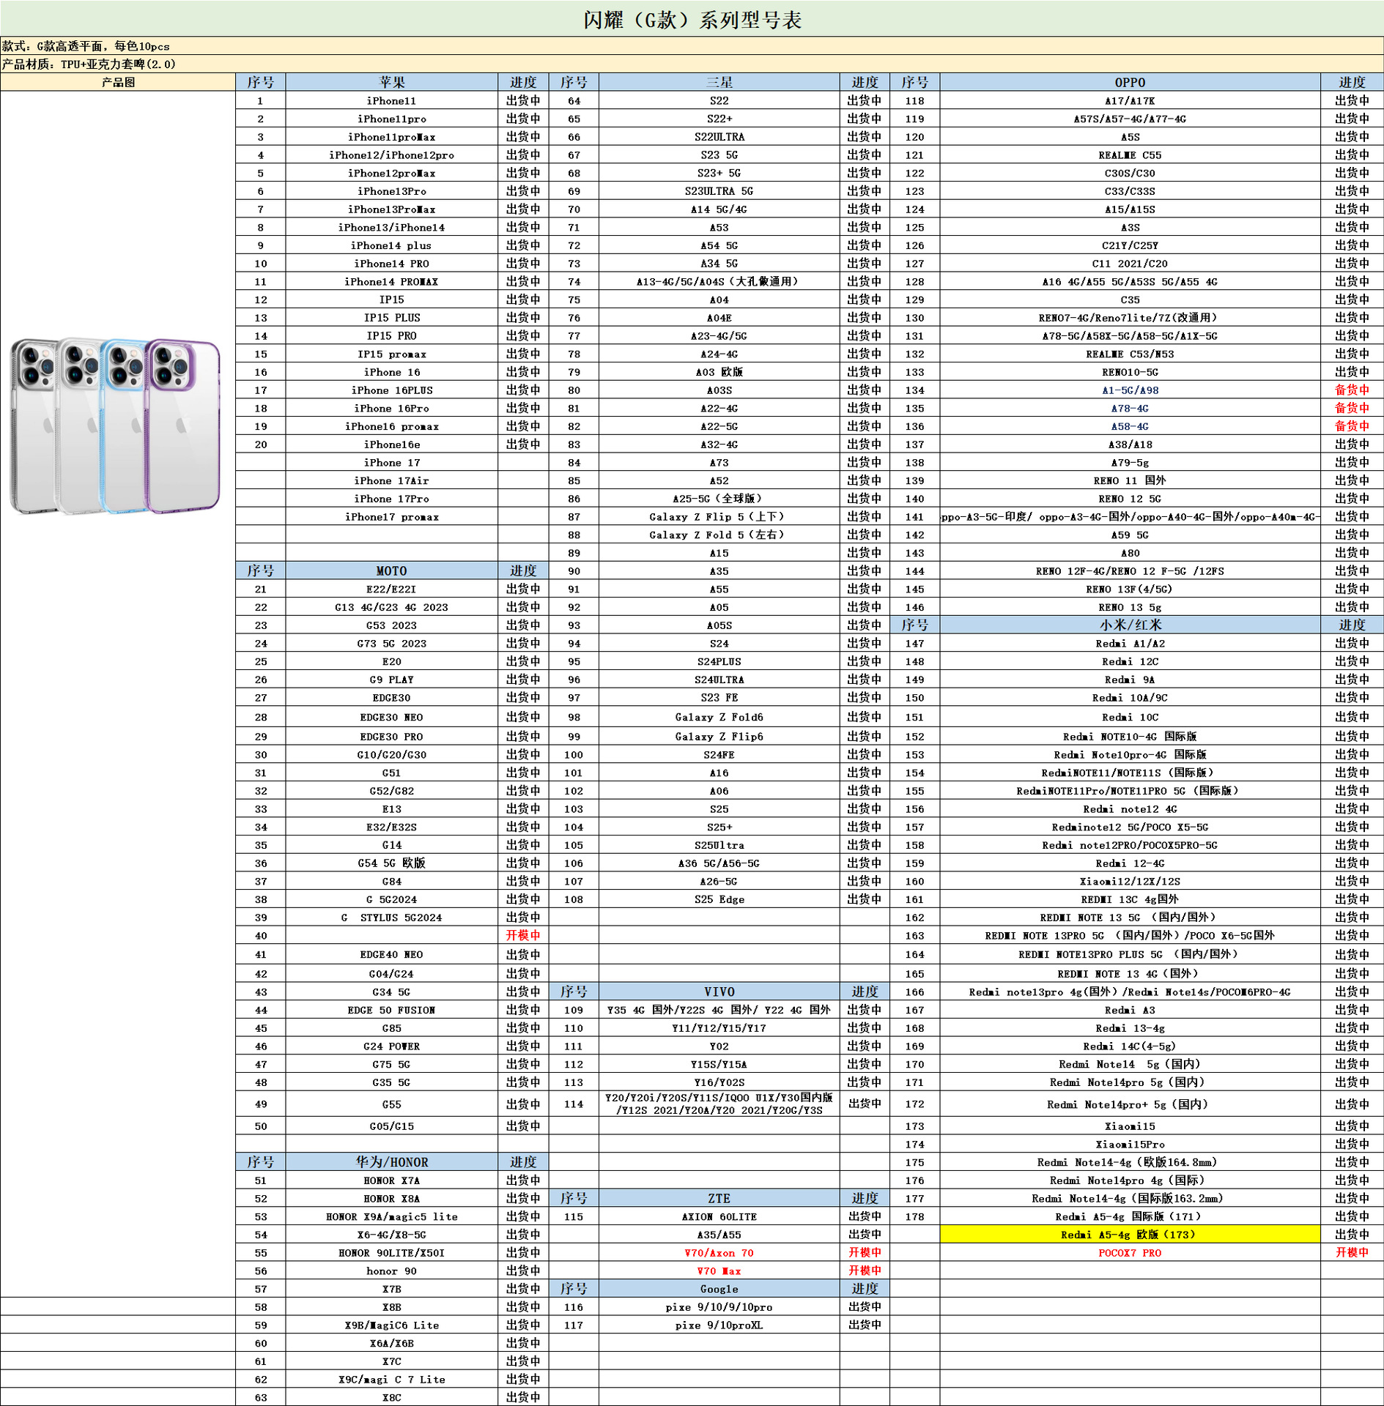The image size is (1384, 1406).
Task: Click the 出货中 status for S25 Edge
Action: coord(865,899)
